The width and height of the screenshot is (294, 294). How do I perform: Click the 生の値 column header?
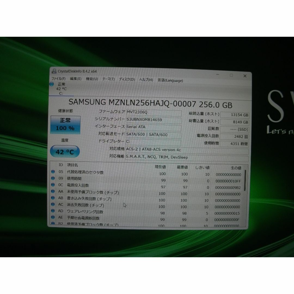(x=236, y=168)
